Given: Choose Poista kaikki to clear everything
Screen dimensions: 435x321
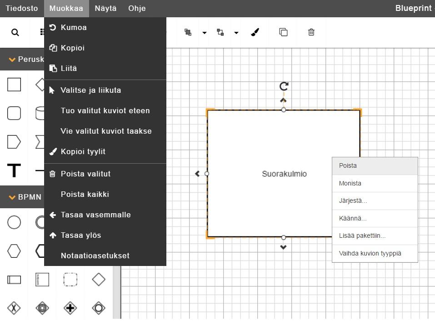Looking at the screenshot, I should [105, 194].
